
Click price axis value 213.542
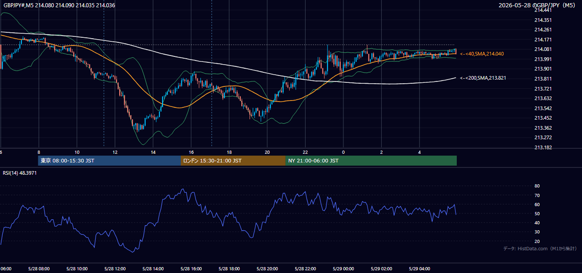point(543,108)
